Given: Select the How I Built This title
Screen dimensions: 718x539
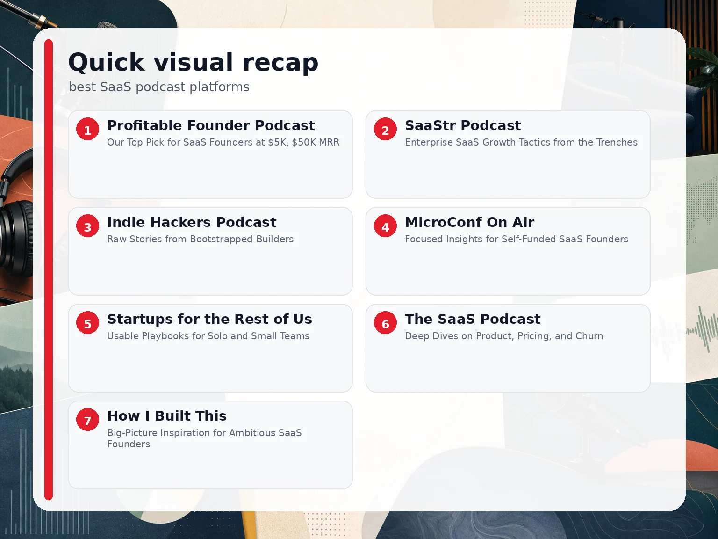Looking at the screenshot, I should (167, 416).
